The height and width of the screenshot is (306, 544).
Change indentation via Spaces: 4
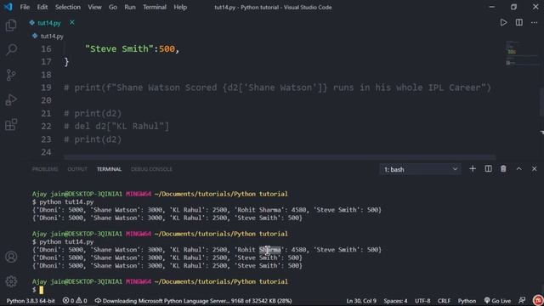pos(395,301)
